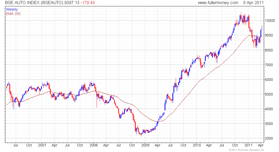Image resolution: width=279 pixels, height=152 pixels.
Task: Select the 2011 year label on time axis
Action: tap(248, 145)
